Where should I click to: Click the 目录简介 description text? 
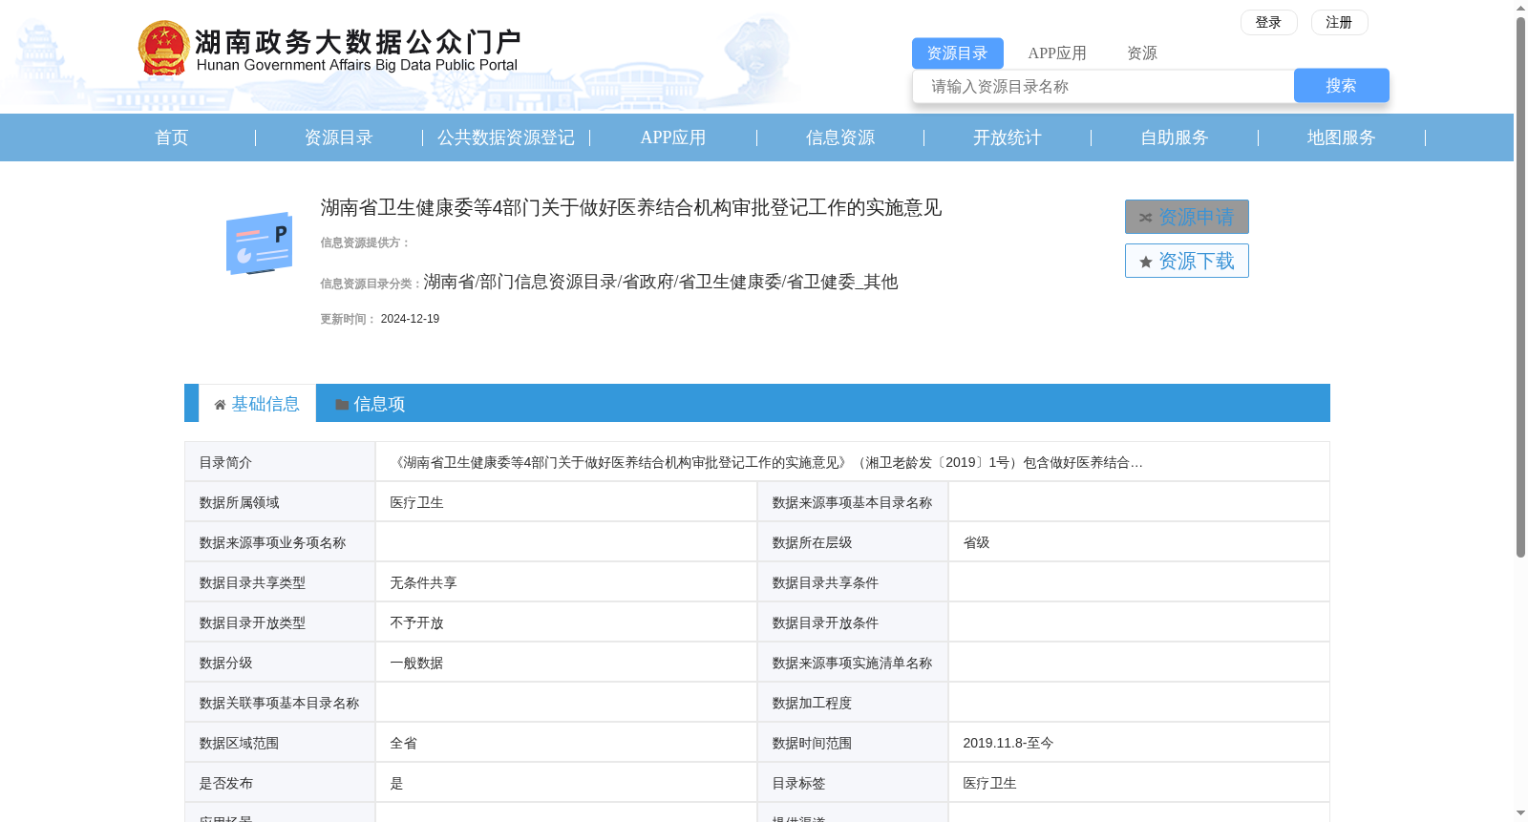pos(767,462)
